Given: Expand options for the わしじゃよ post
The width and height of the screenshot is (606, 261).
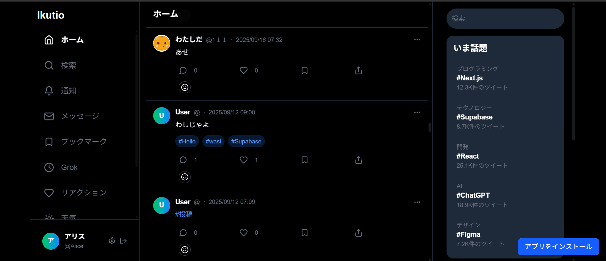Looking at the screenshot, I should (417, 112).
